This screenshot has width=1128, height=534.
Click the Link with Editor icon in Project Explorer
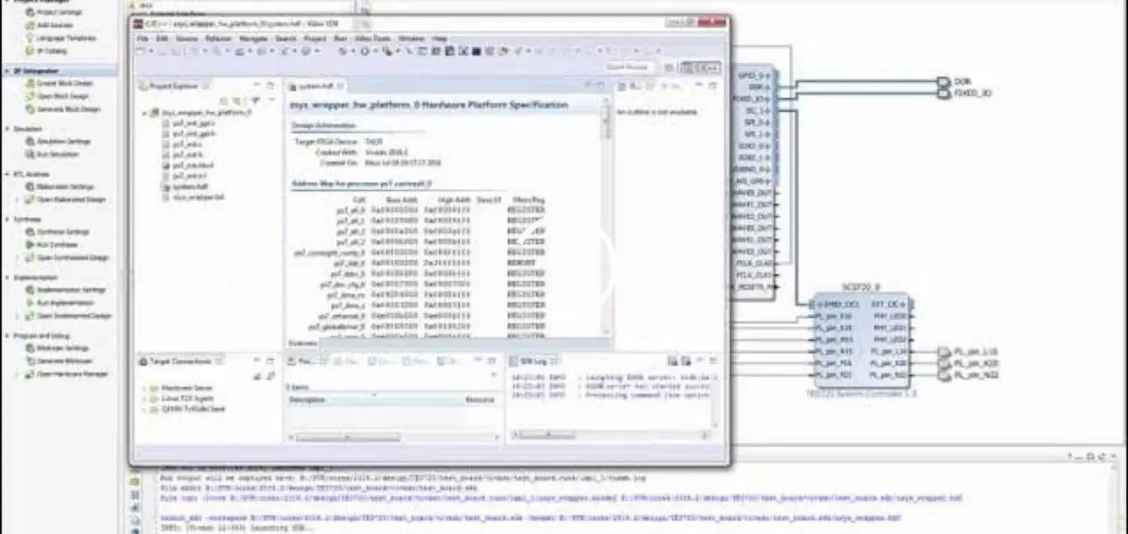pos(237,101)
